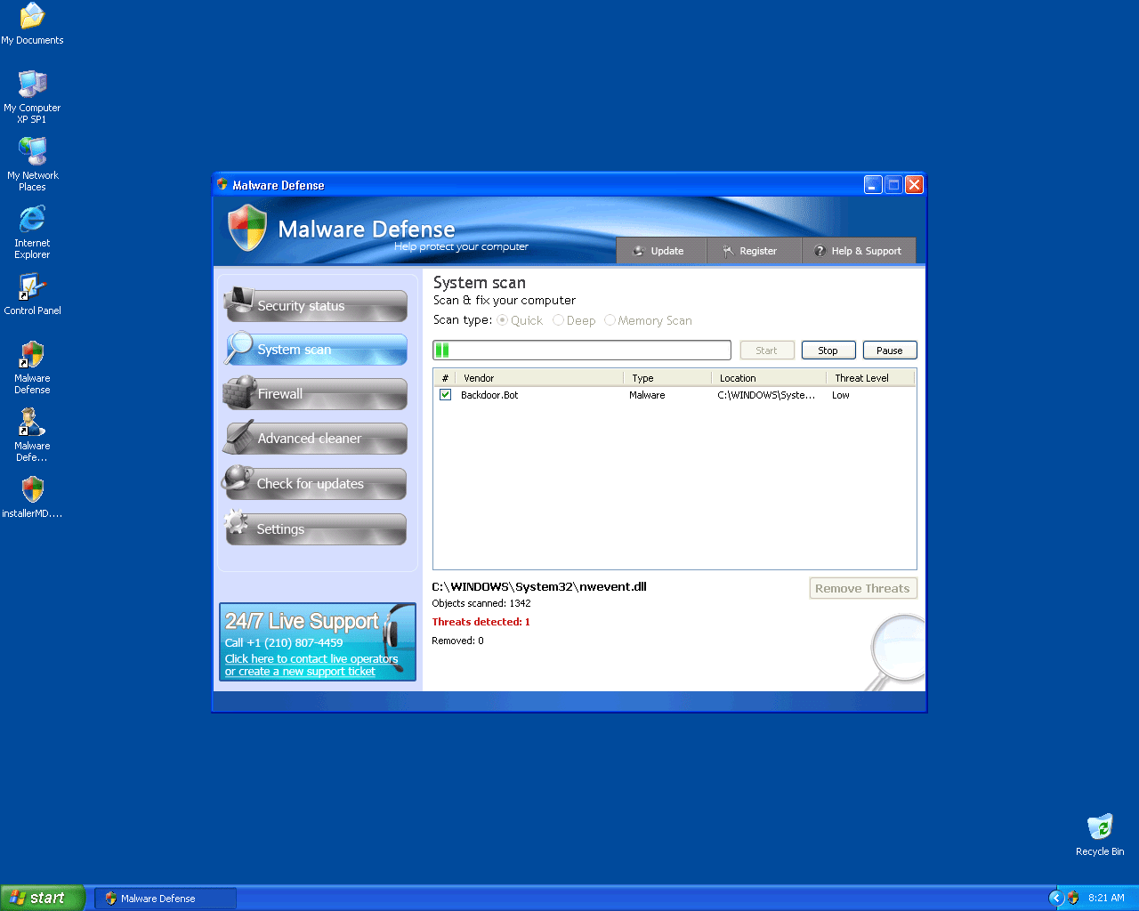Open Internet Explorer desktop icon

33,220
